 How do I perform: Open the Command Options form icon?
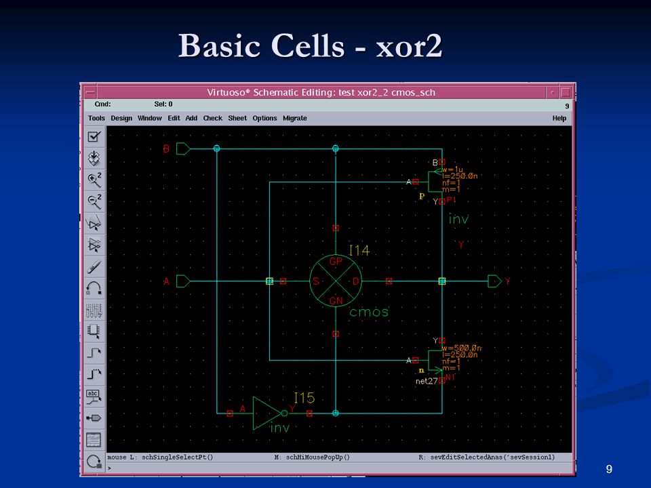point(94,440)
